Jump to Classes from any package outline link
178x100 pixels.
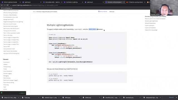pos(151,30)
